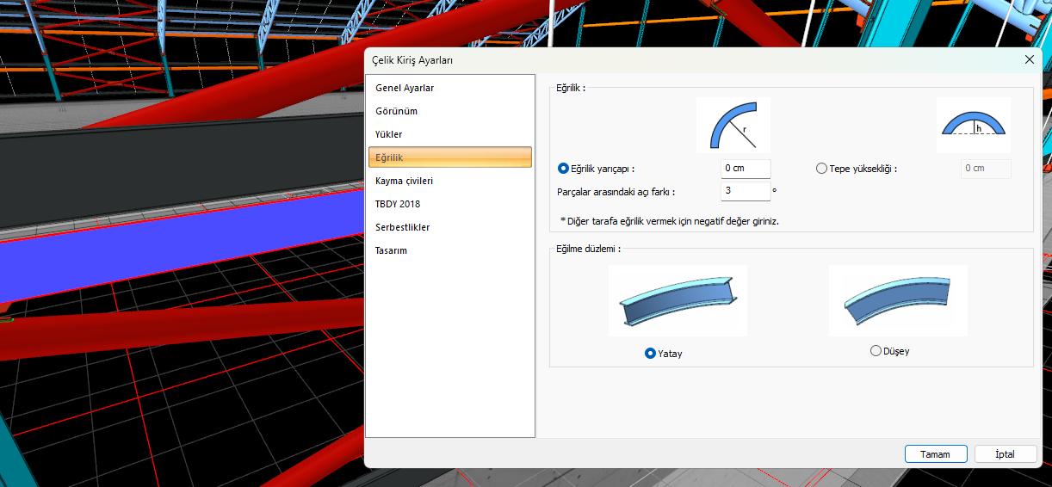Go to Kayma çivileri settings
1052x487 pixels.
(x=404, y=181)
